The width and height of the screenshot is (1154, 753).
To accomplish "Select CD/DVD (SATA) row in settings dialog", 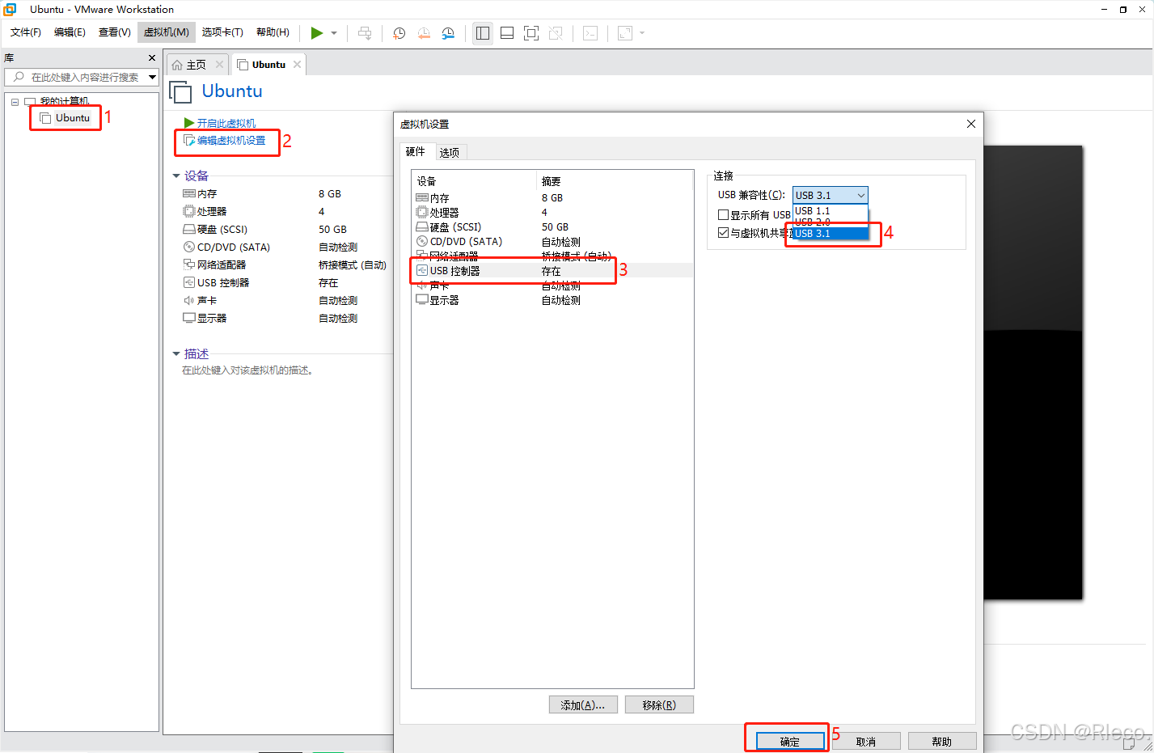I will (552, 242).
